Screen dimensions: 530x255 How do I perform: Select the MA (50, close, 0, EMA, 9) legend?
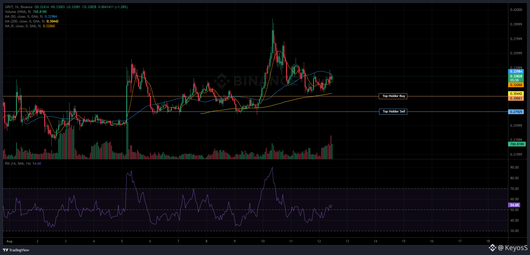point(24,17)
